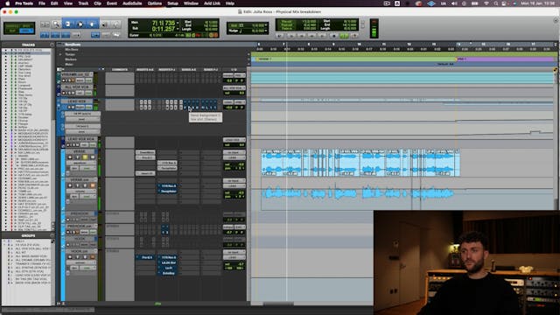Open the LA-2A Slvr insert on HOOK.dup
This screenshot has height=315, width=560.
(x=167, y=262)
